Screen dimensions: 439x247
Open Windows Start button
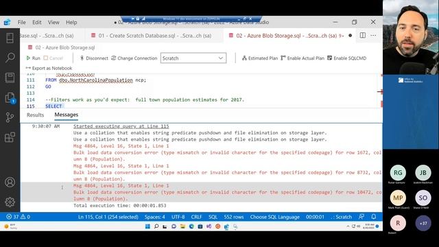pos(147,226)
